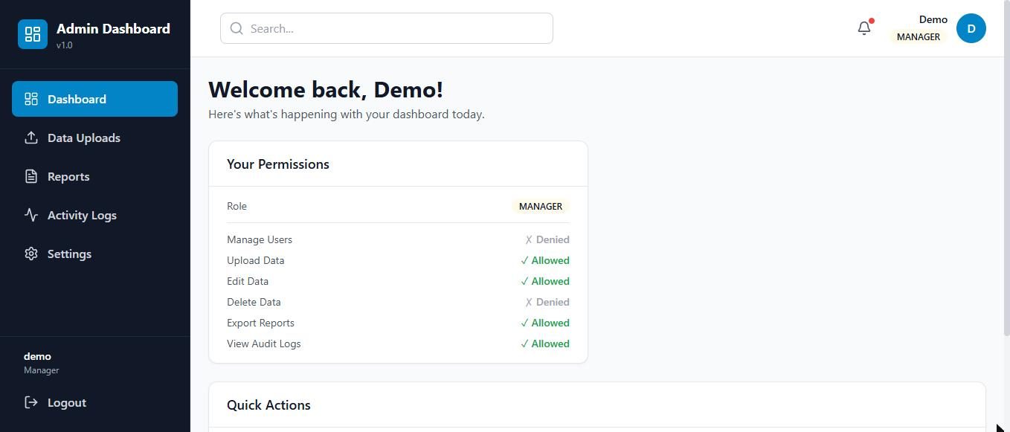1010x432 pixels.
Task: Click the magnifier icon in search box
Action: (237, 28)
